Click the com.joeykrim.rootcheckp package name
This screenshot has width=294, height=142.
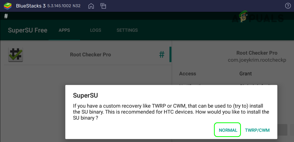[x=257, y=60]
